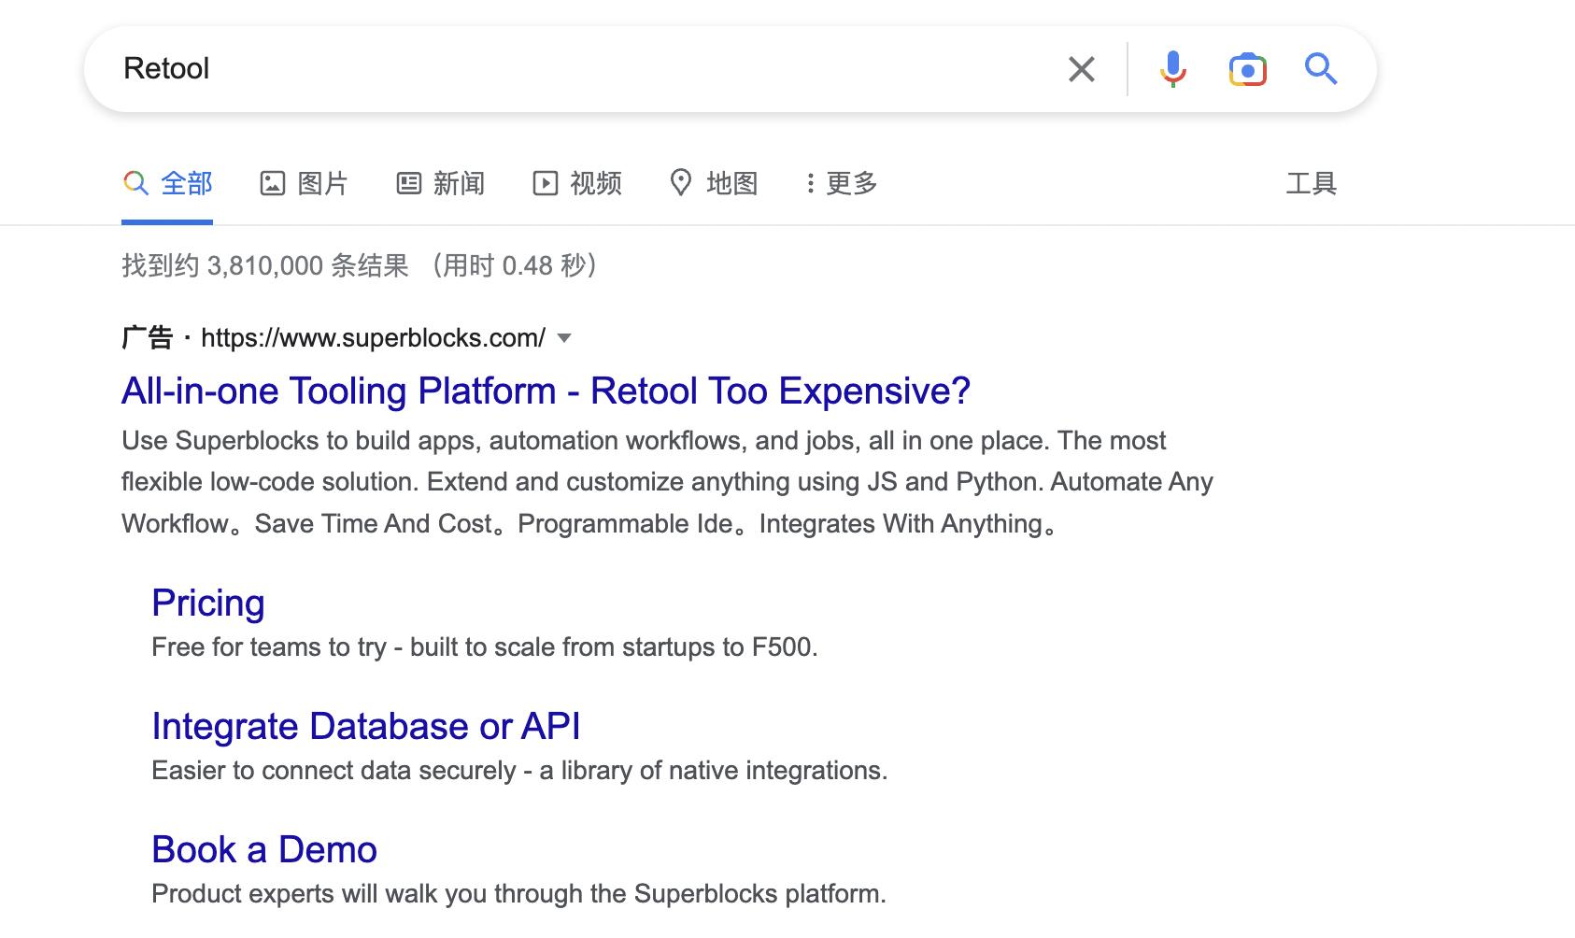Viewport: 1575px width, 938px height.
Task: Open the 更多 more options menu
Action: coord(843,183)
